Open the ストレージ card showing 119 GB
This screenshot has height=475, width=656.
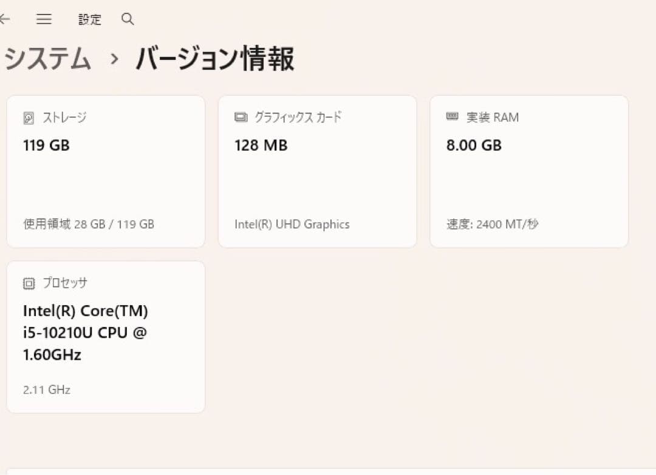(x=106, y=170)
